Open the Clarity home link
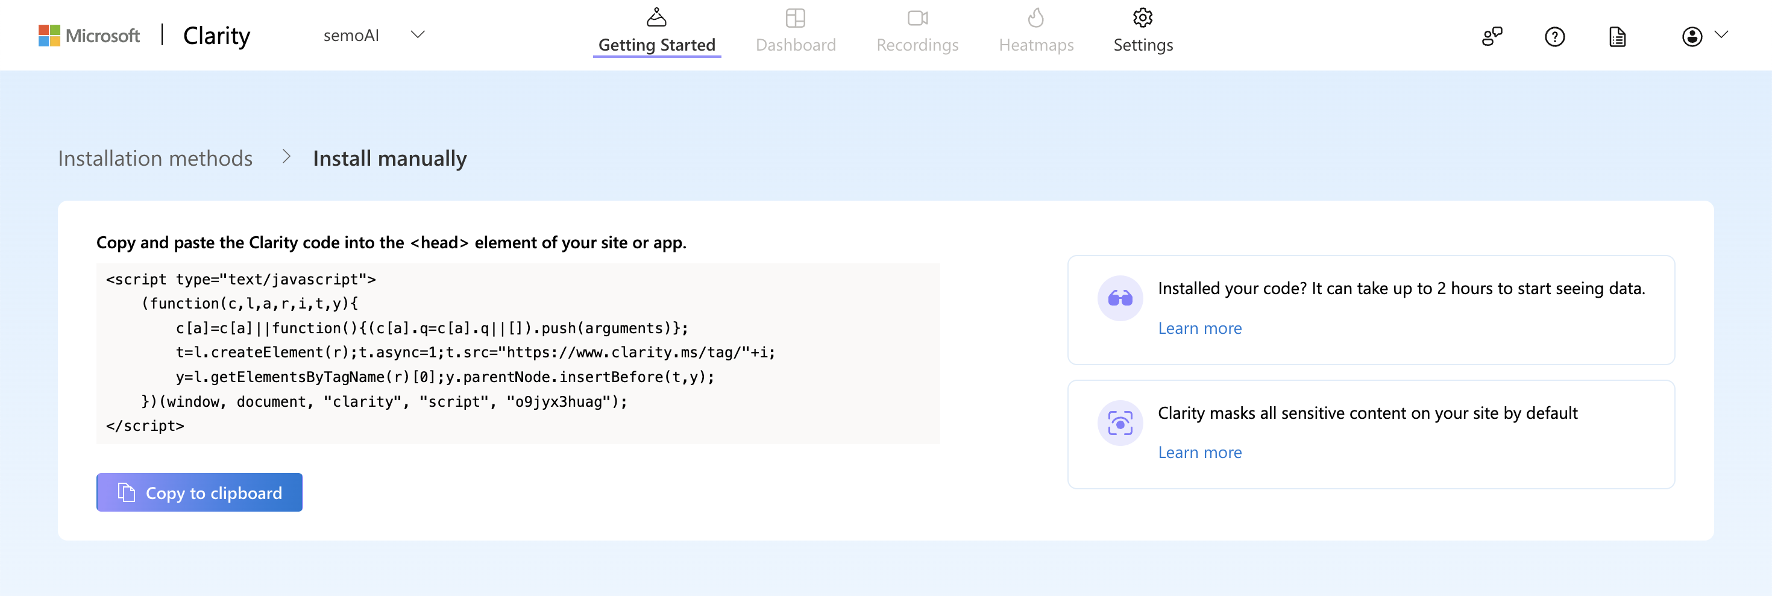The image size is (1772, 596). click(x=217, y=36)
